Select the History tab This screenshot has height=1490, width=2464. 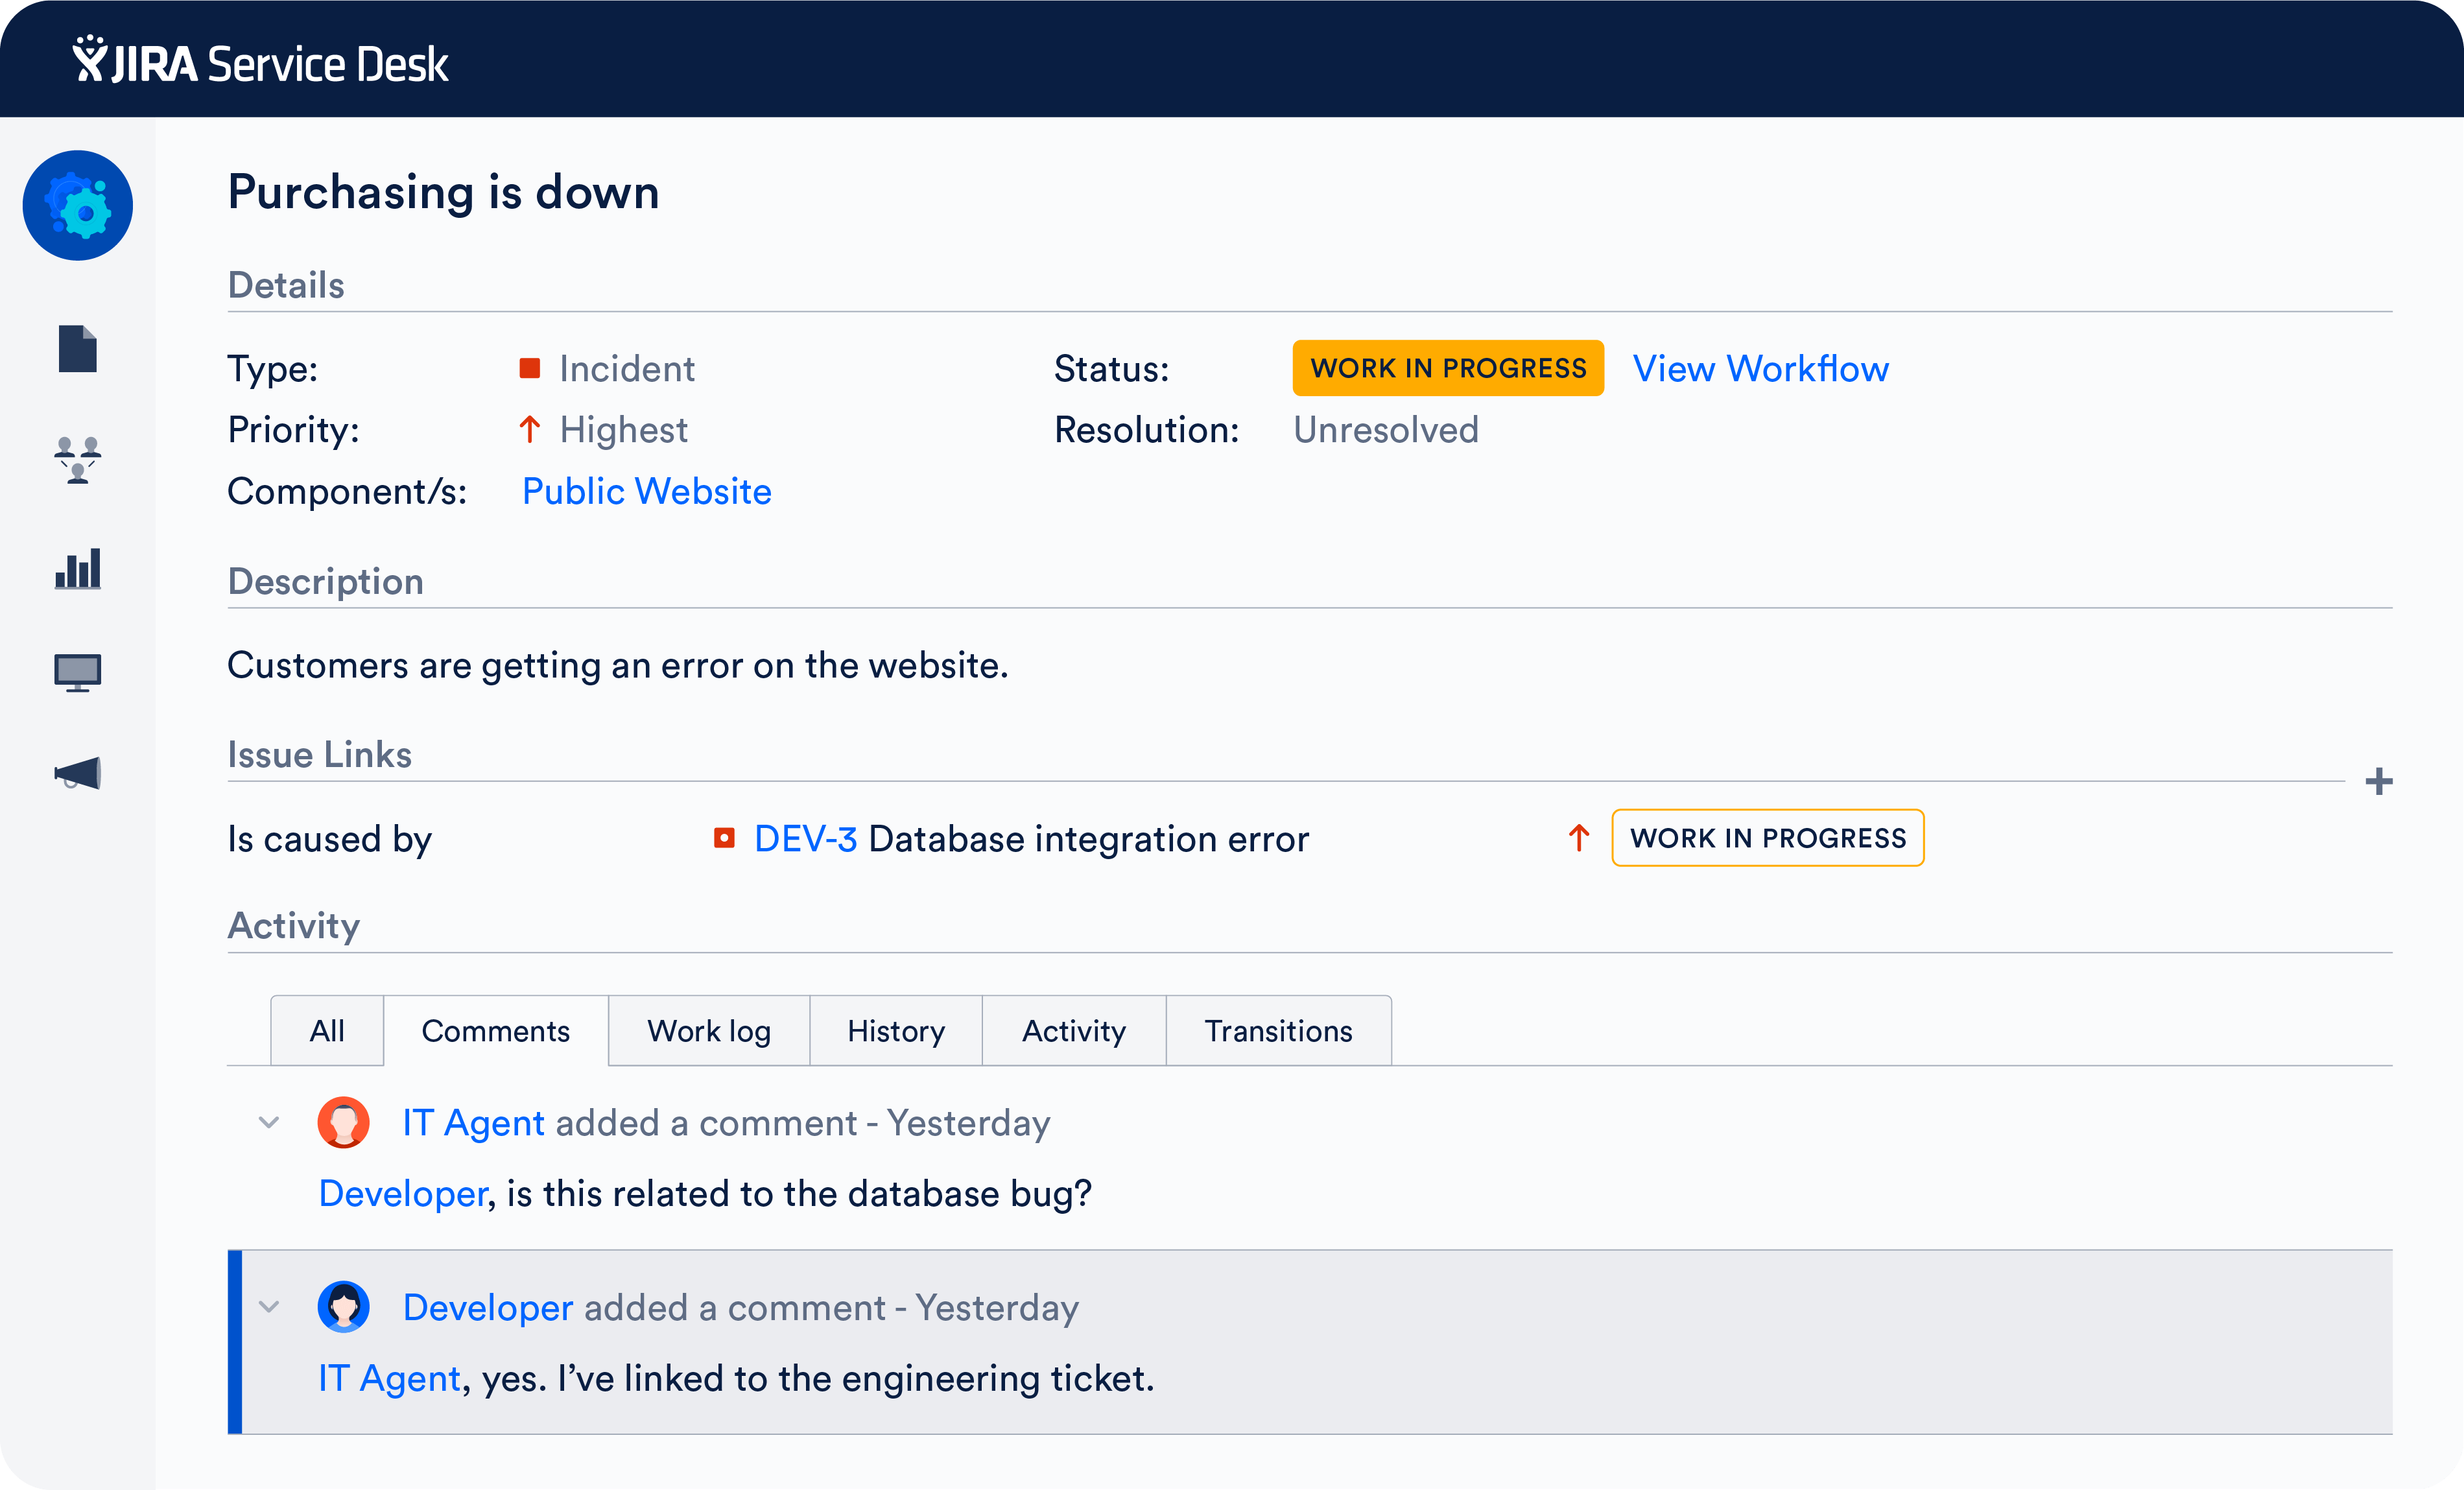(895, 1031)
